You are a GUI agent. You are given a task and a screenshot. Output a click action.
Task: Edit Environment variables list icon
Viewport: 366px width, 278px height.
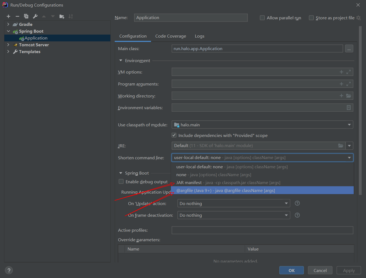tap(349, 108)
